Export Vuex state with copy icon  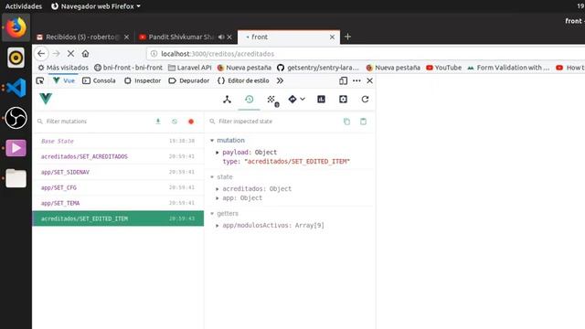coord(346,122)
